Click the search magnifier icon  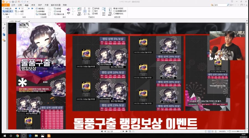tap(228, 5)
